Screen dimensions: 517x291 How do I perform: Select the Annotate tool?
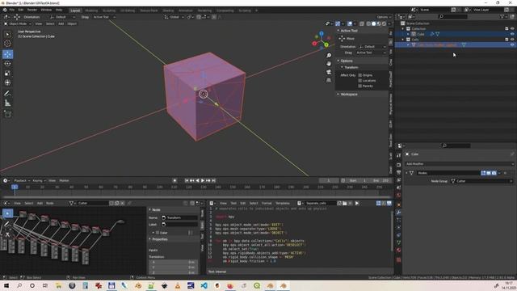[7, 94]
